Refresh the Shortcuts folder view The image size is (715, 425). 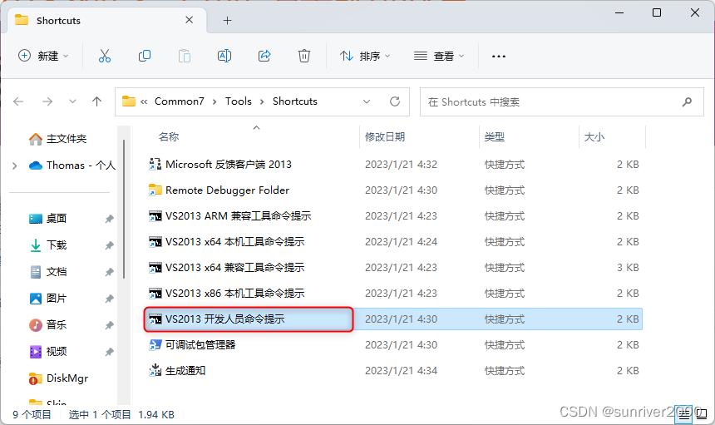(x=395, y=101)
